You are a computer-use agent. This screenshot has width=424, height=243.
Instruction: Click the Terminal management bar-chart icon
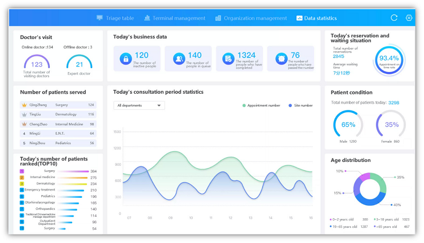tap(147, 18)
